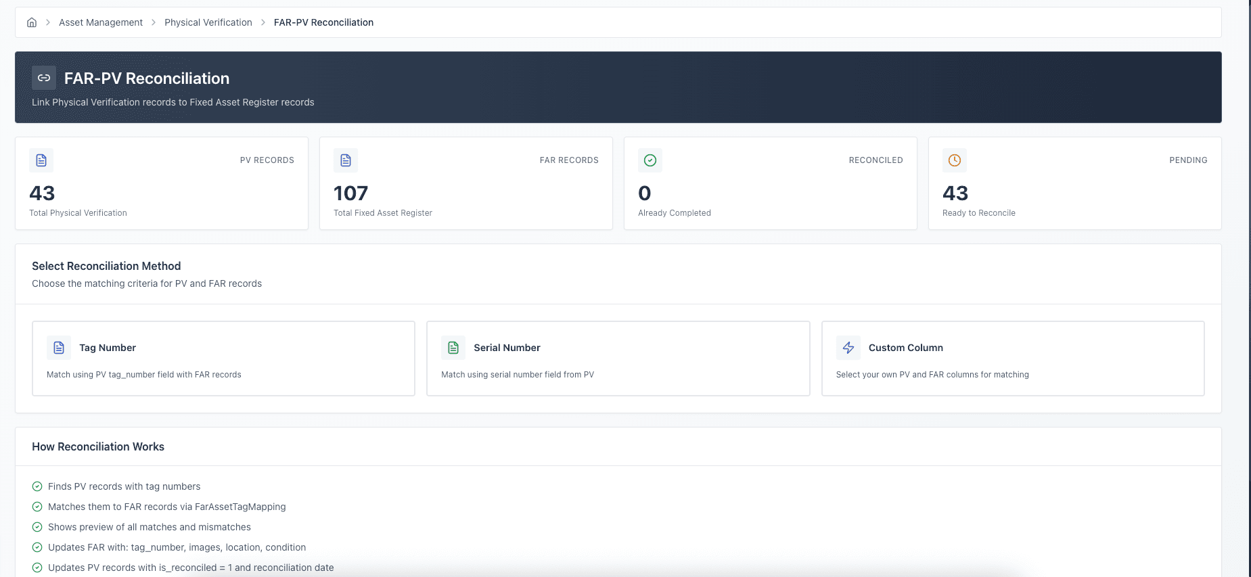
Task: Select the current FAR-PV Reconciliation breadcrumb
Action: click(323, 22)
